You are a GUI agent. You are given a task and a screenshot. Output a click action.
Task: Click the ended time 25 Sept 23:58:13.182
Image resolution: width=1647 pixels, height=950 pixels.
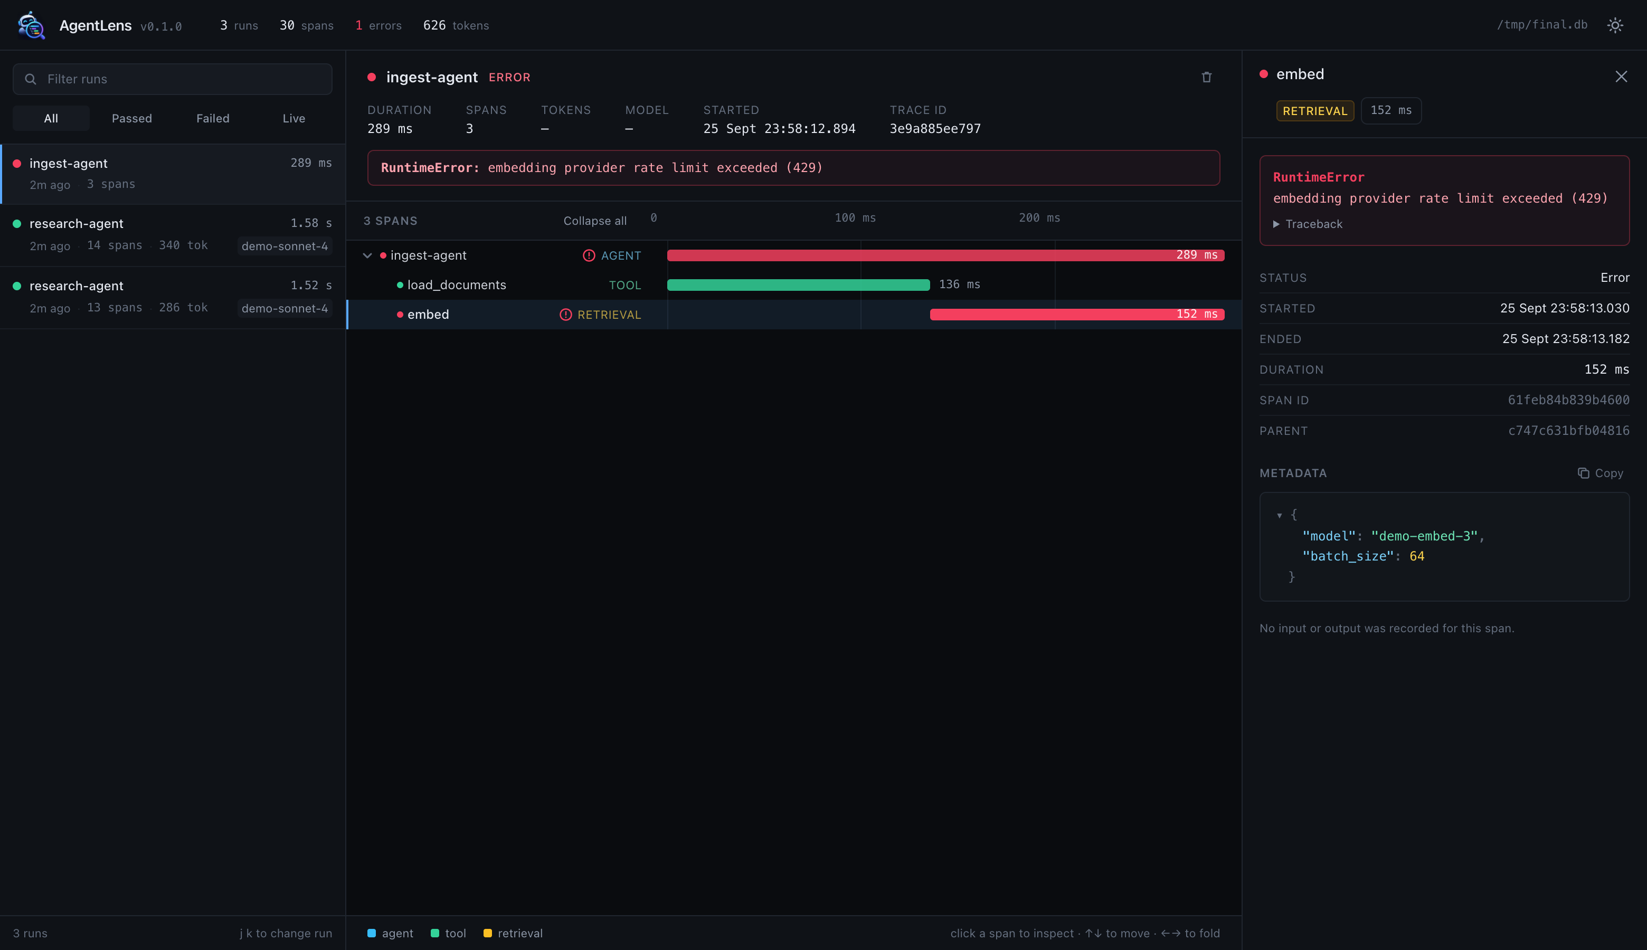(1565, 339)
